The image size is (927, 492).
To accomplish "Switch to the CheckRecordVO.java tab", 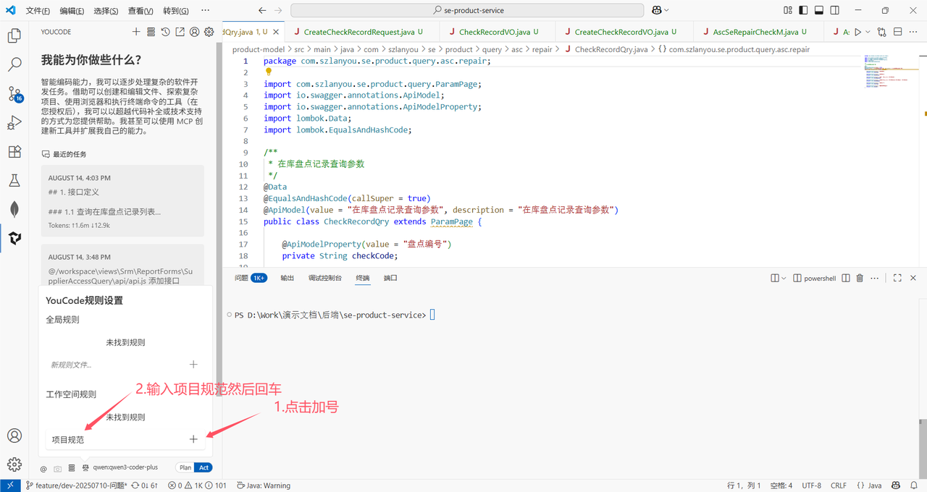I will point(494,32).
